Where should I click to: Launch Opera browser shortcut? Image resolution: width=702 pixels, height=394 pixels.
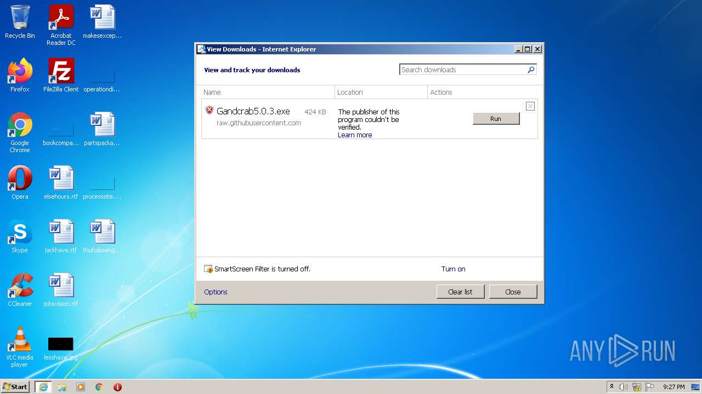pyautogui.click(x=20, y=183)
